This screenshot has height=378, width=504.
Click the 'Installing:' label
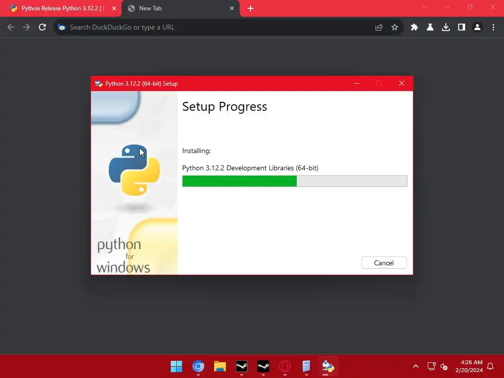[x=196, y=151]
